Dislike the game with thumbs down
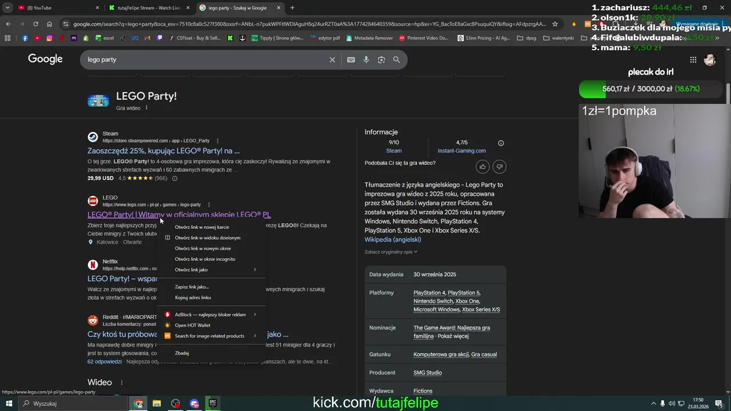 tap(499, 167)
